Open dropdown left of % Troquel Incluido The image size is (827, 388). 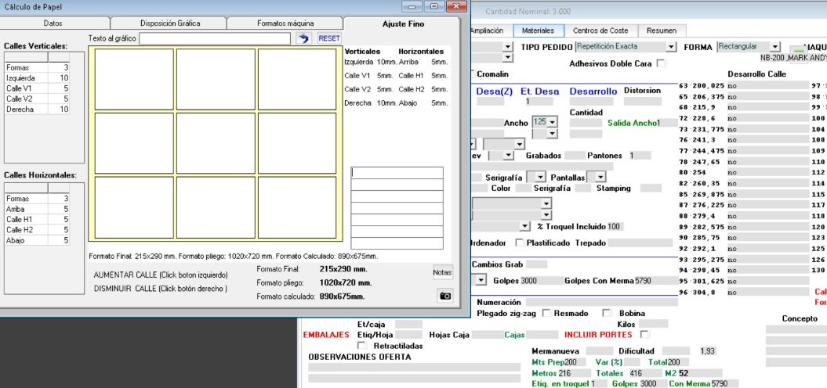(524, 226)
